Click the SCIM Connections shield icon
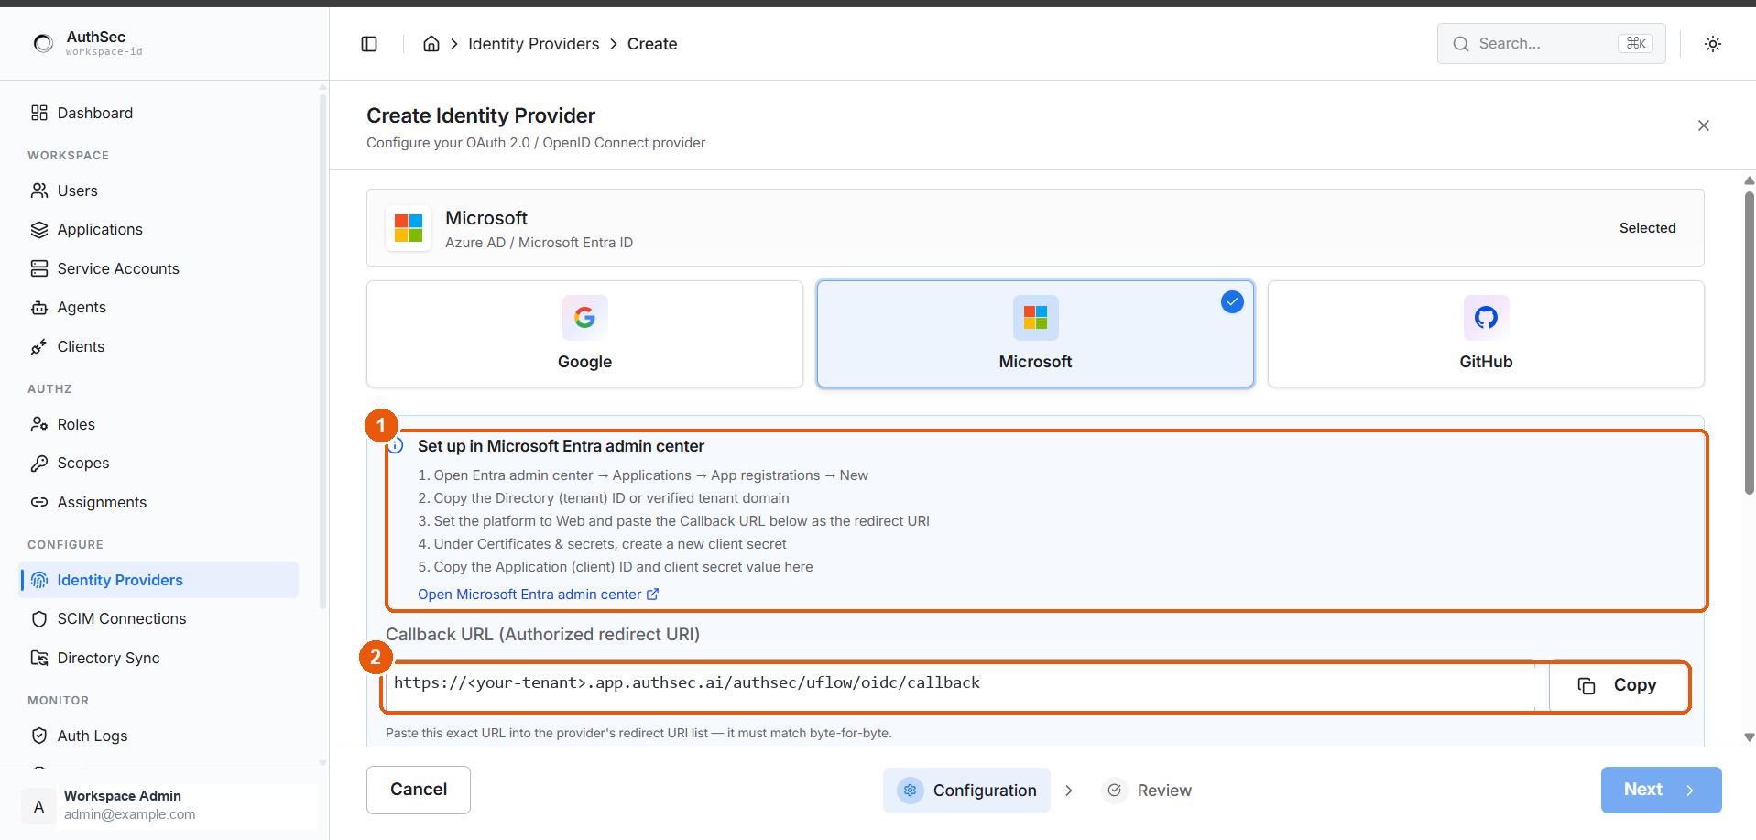 click(x=39, y=619)
